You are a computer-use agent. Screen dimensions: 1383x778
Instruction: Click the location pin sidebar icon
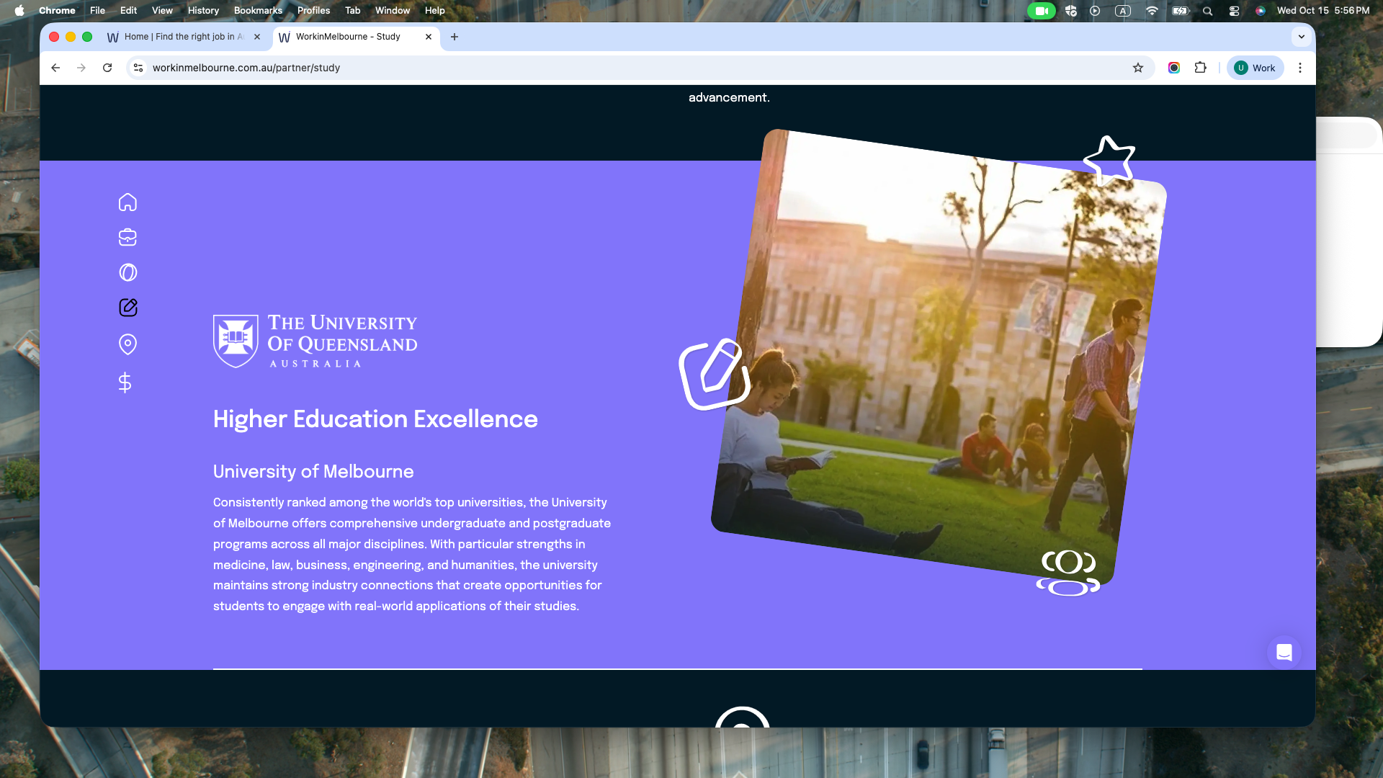pyautogui.click(x=127, y=344)
